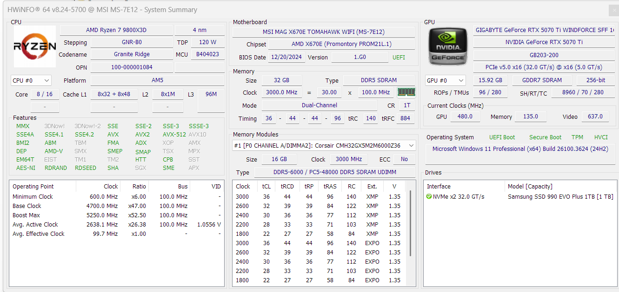Open the CPU #0 selector dropdown

pos(31,80)
